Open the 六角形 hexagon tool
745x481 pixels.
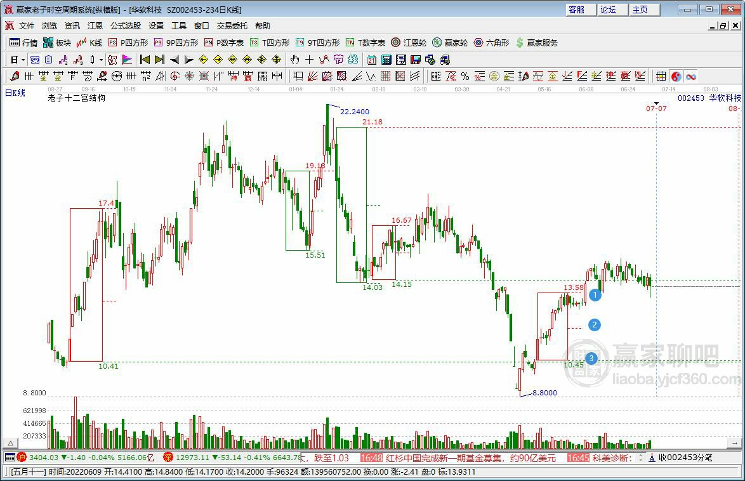coord(491,43)
